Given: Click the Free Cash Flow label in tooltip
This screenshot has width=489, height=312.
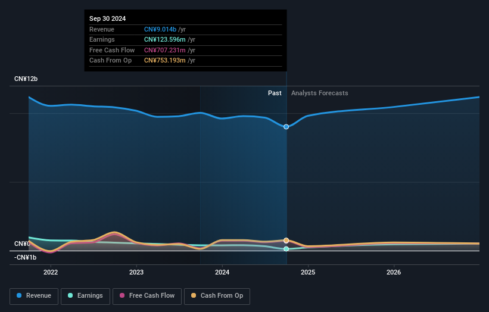Looking at the screenshot, I should click(112, 50).
